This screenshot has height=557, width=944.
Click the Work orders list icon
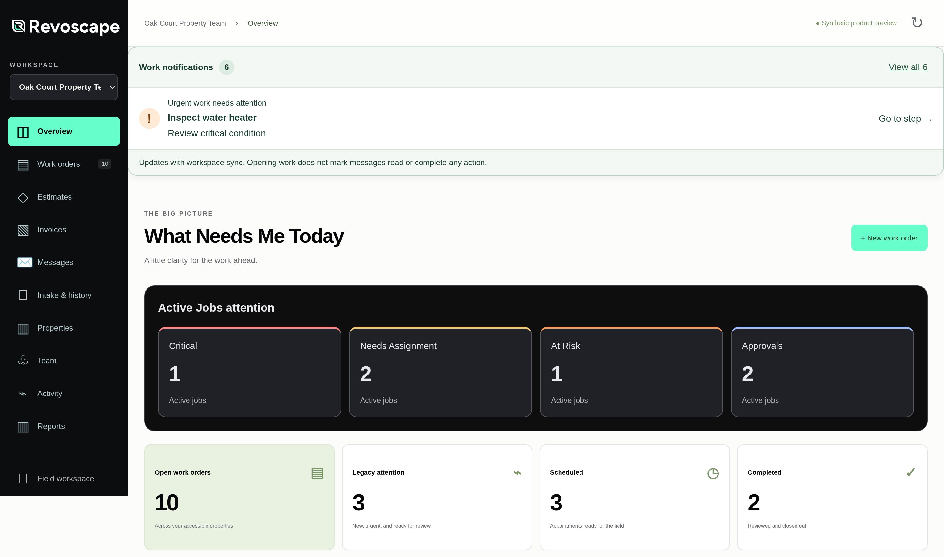23,165
